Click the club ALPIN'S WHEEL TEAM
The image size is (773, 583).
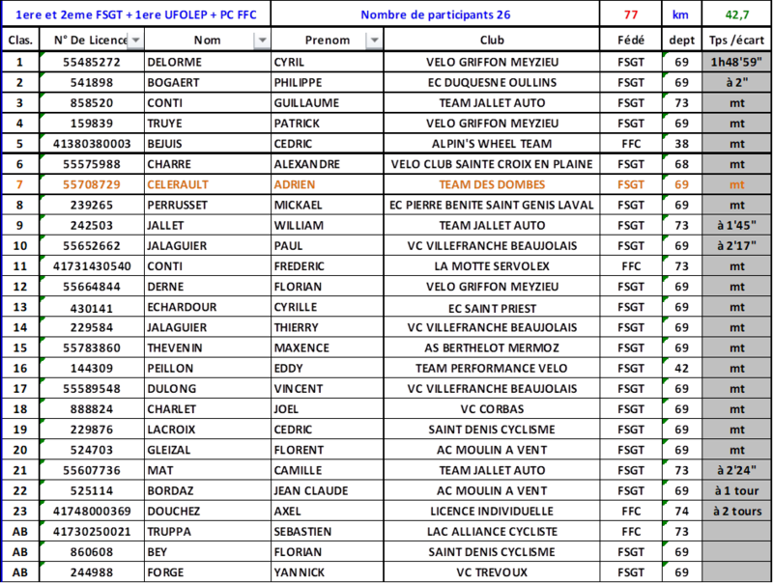click(492, 144)
